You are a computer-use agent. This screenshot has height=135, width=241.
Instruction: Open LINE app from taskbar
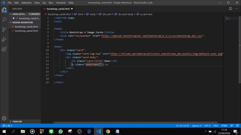click(51, 132)
